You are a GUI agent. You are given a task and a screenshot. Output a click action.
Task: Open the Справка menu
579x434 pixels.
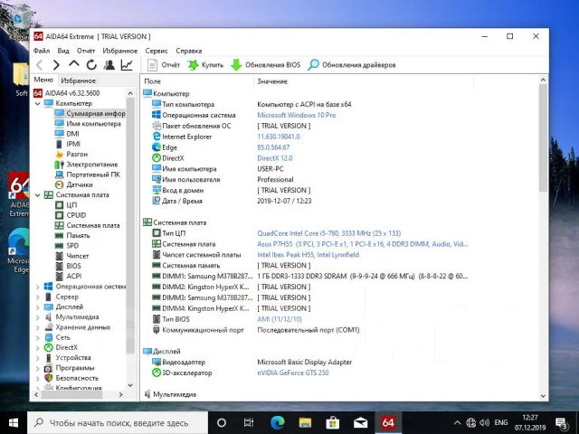coord(189,51)
